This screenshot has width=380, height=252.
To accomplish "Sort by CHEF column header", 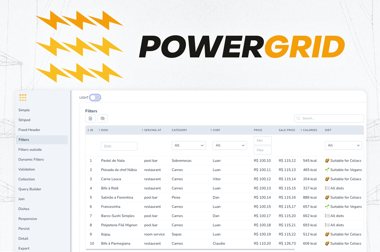I will click(215, 130).
